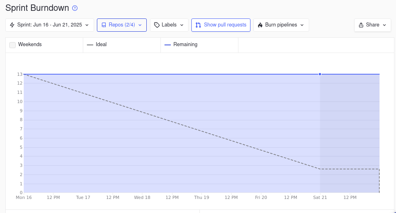Click the Labels tag icon

click(x=157, y=25)
